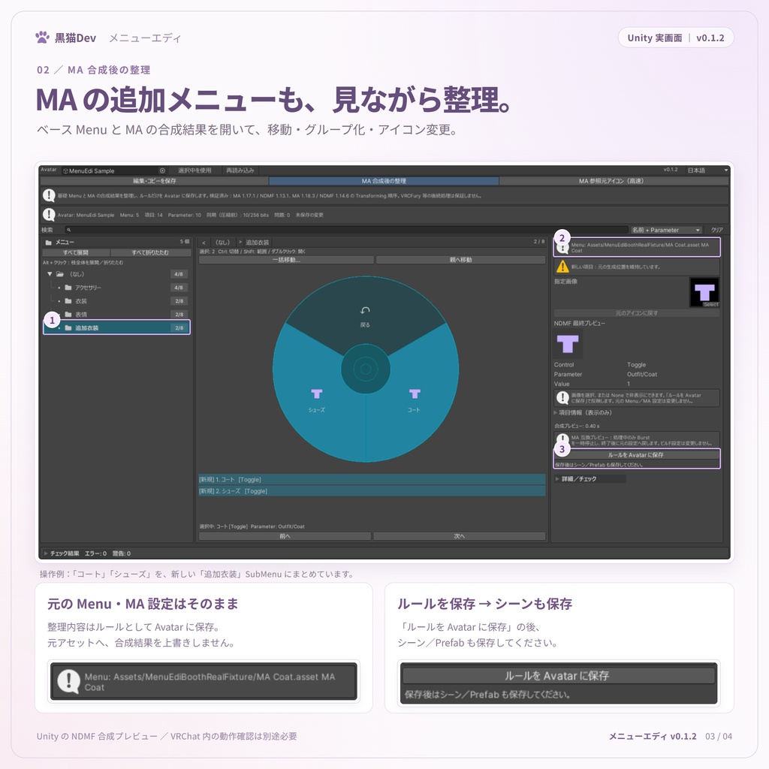Click the メニュー header folder icon
The height and width of the screenshot is (769, 769).
point(49,243)
